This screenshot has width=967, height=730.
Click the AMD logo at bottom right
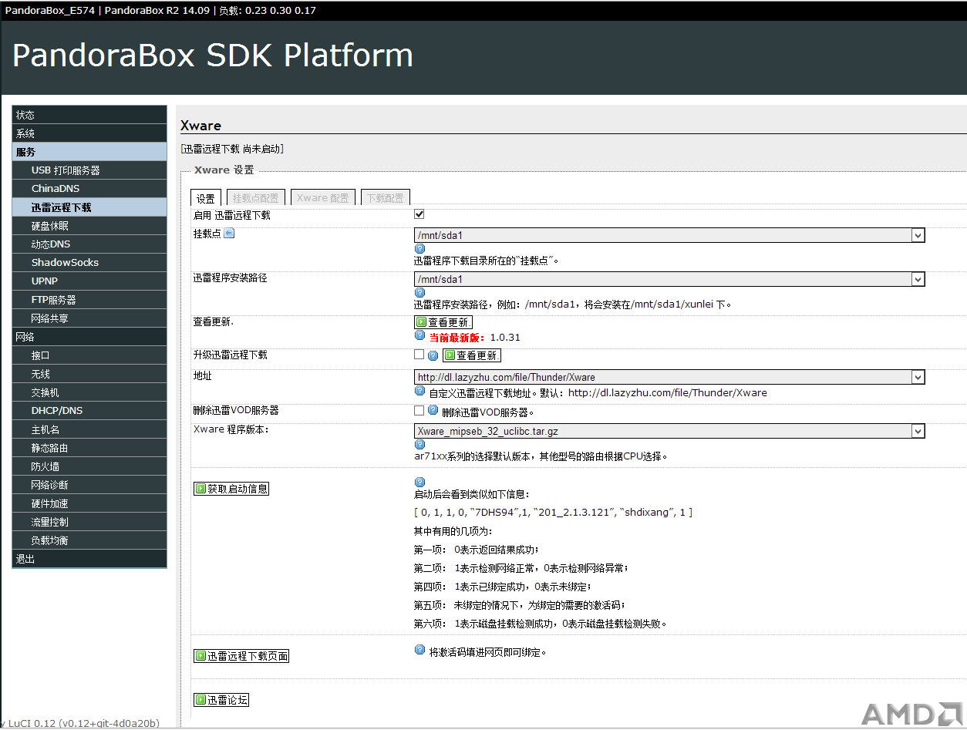[x=911, y=714]
